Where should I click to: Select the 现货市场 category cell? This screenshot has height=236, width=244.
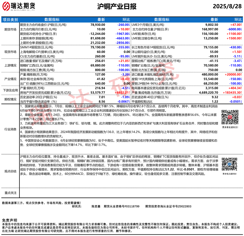(x=10, y=52)
